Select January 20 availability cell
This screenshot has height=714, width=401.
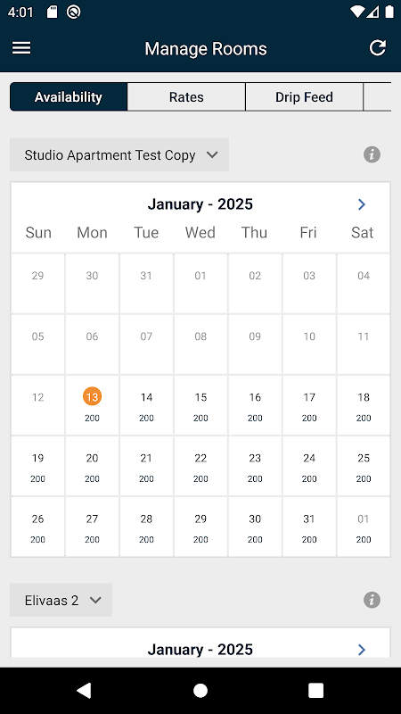pyautogui.click(x=93, y=466)
